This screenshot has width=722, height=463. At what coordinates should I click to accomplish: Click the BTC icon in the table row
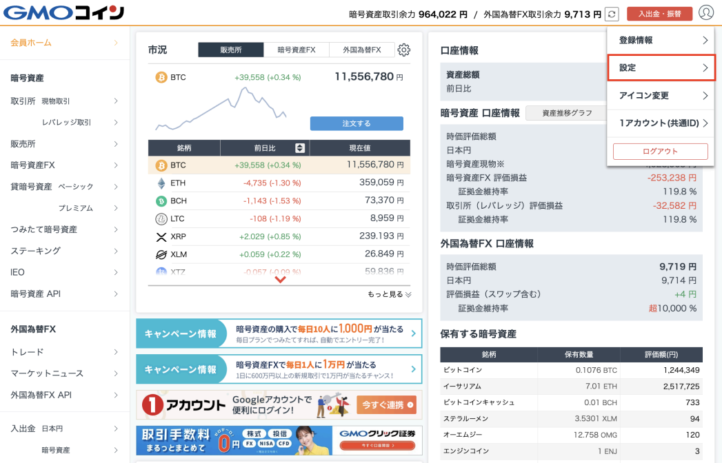(161, 165)
